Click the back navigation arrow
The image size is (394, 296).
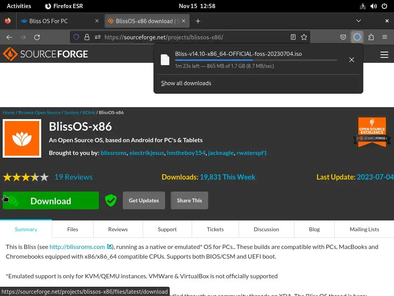pyautogui.click(x=9, y=37)
